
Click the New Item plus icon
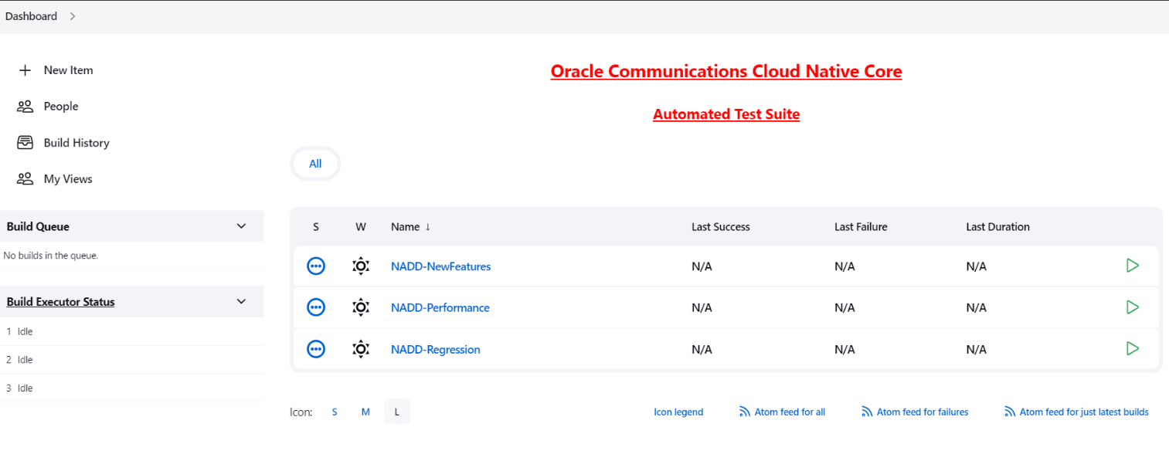point(24,69)
